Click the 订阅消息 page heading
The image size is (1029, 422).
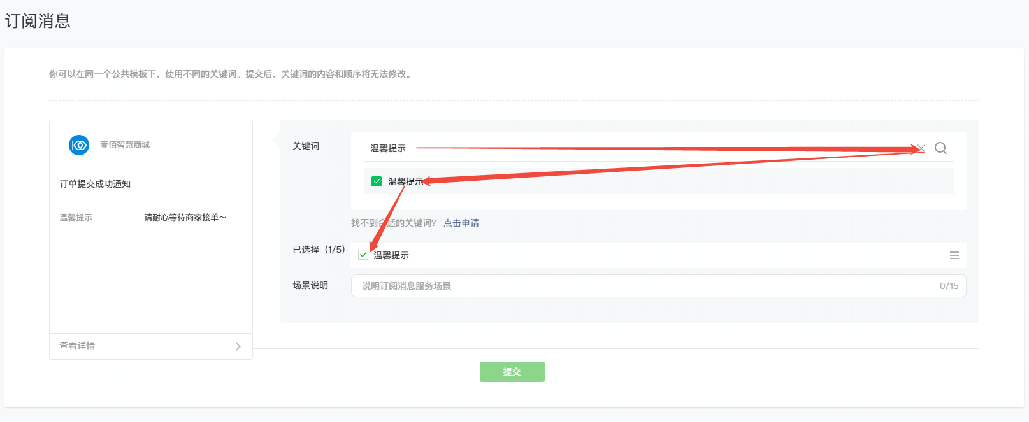click(x=38, y=21)
